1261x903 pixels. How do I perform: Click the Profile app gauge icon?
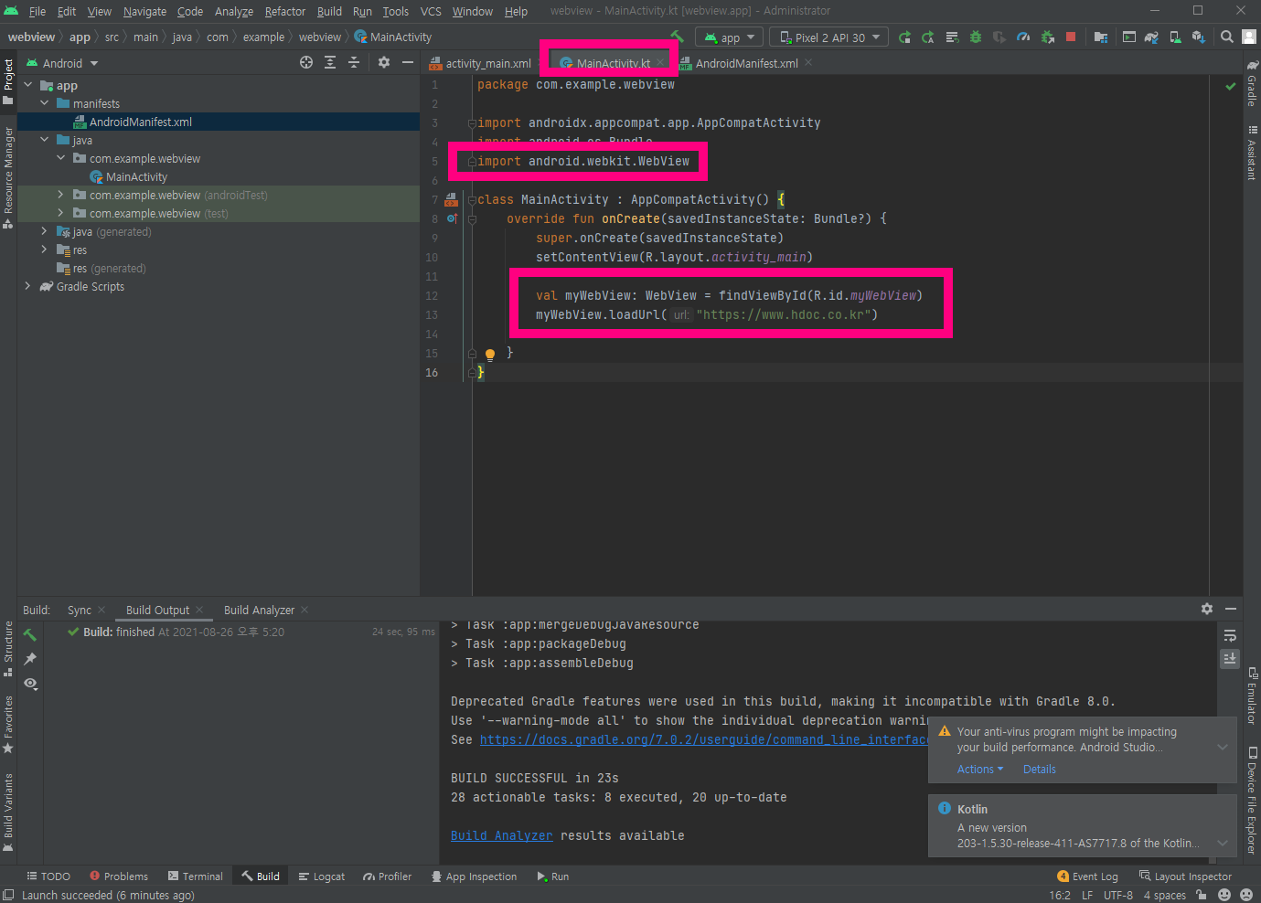[x=1023, y=37]
